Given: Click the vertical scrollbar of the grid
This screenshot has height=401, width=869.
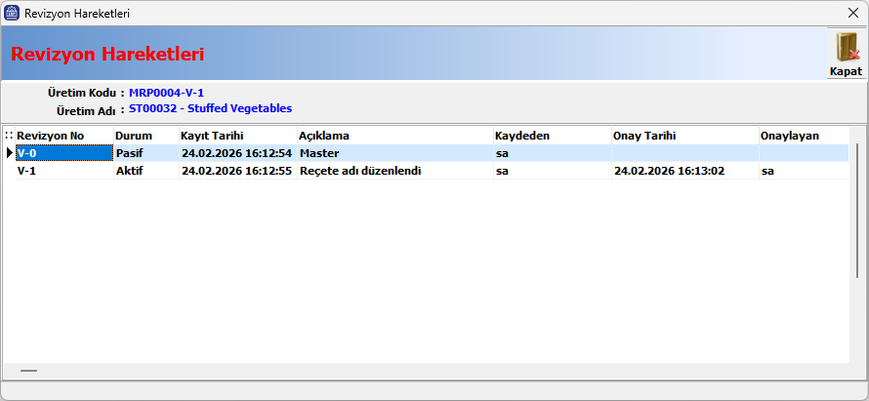Looking at the screenshot, I should click(x=856, y=244).
